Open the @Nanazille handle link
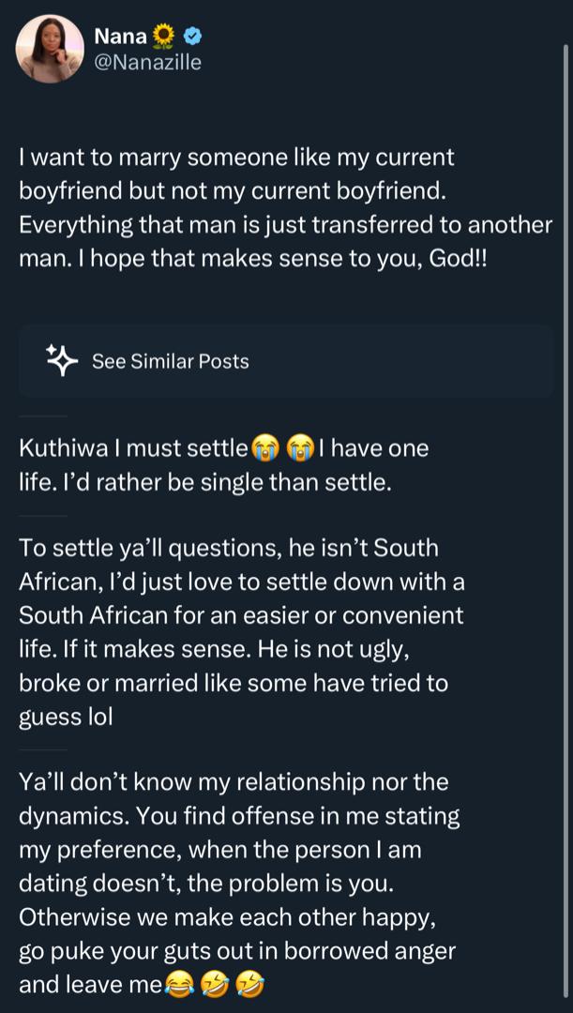This screenshot has width=573, height=1013. (147, 63)
